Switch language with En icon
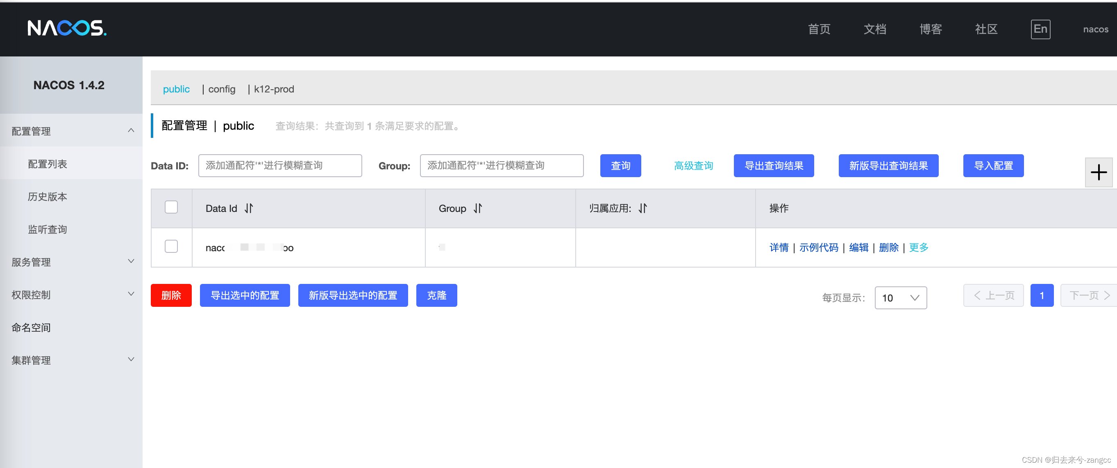Screen dimensions: 1117x468 coord(1040,29)
